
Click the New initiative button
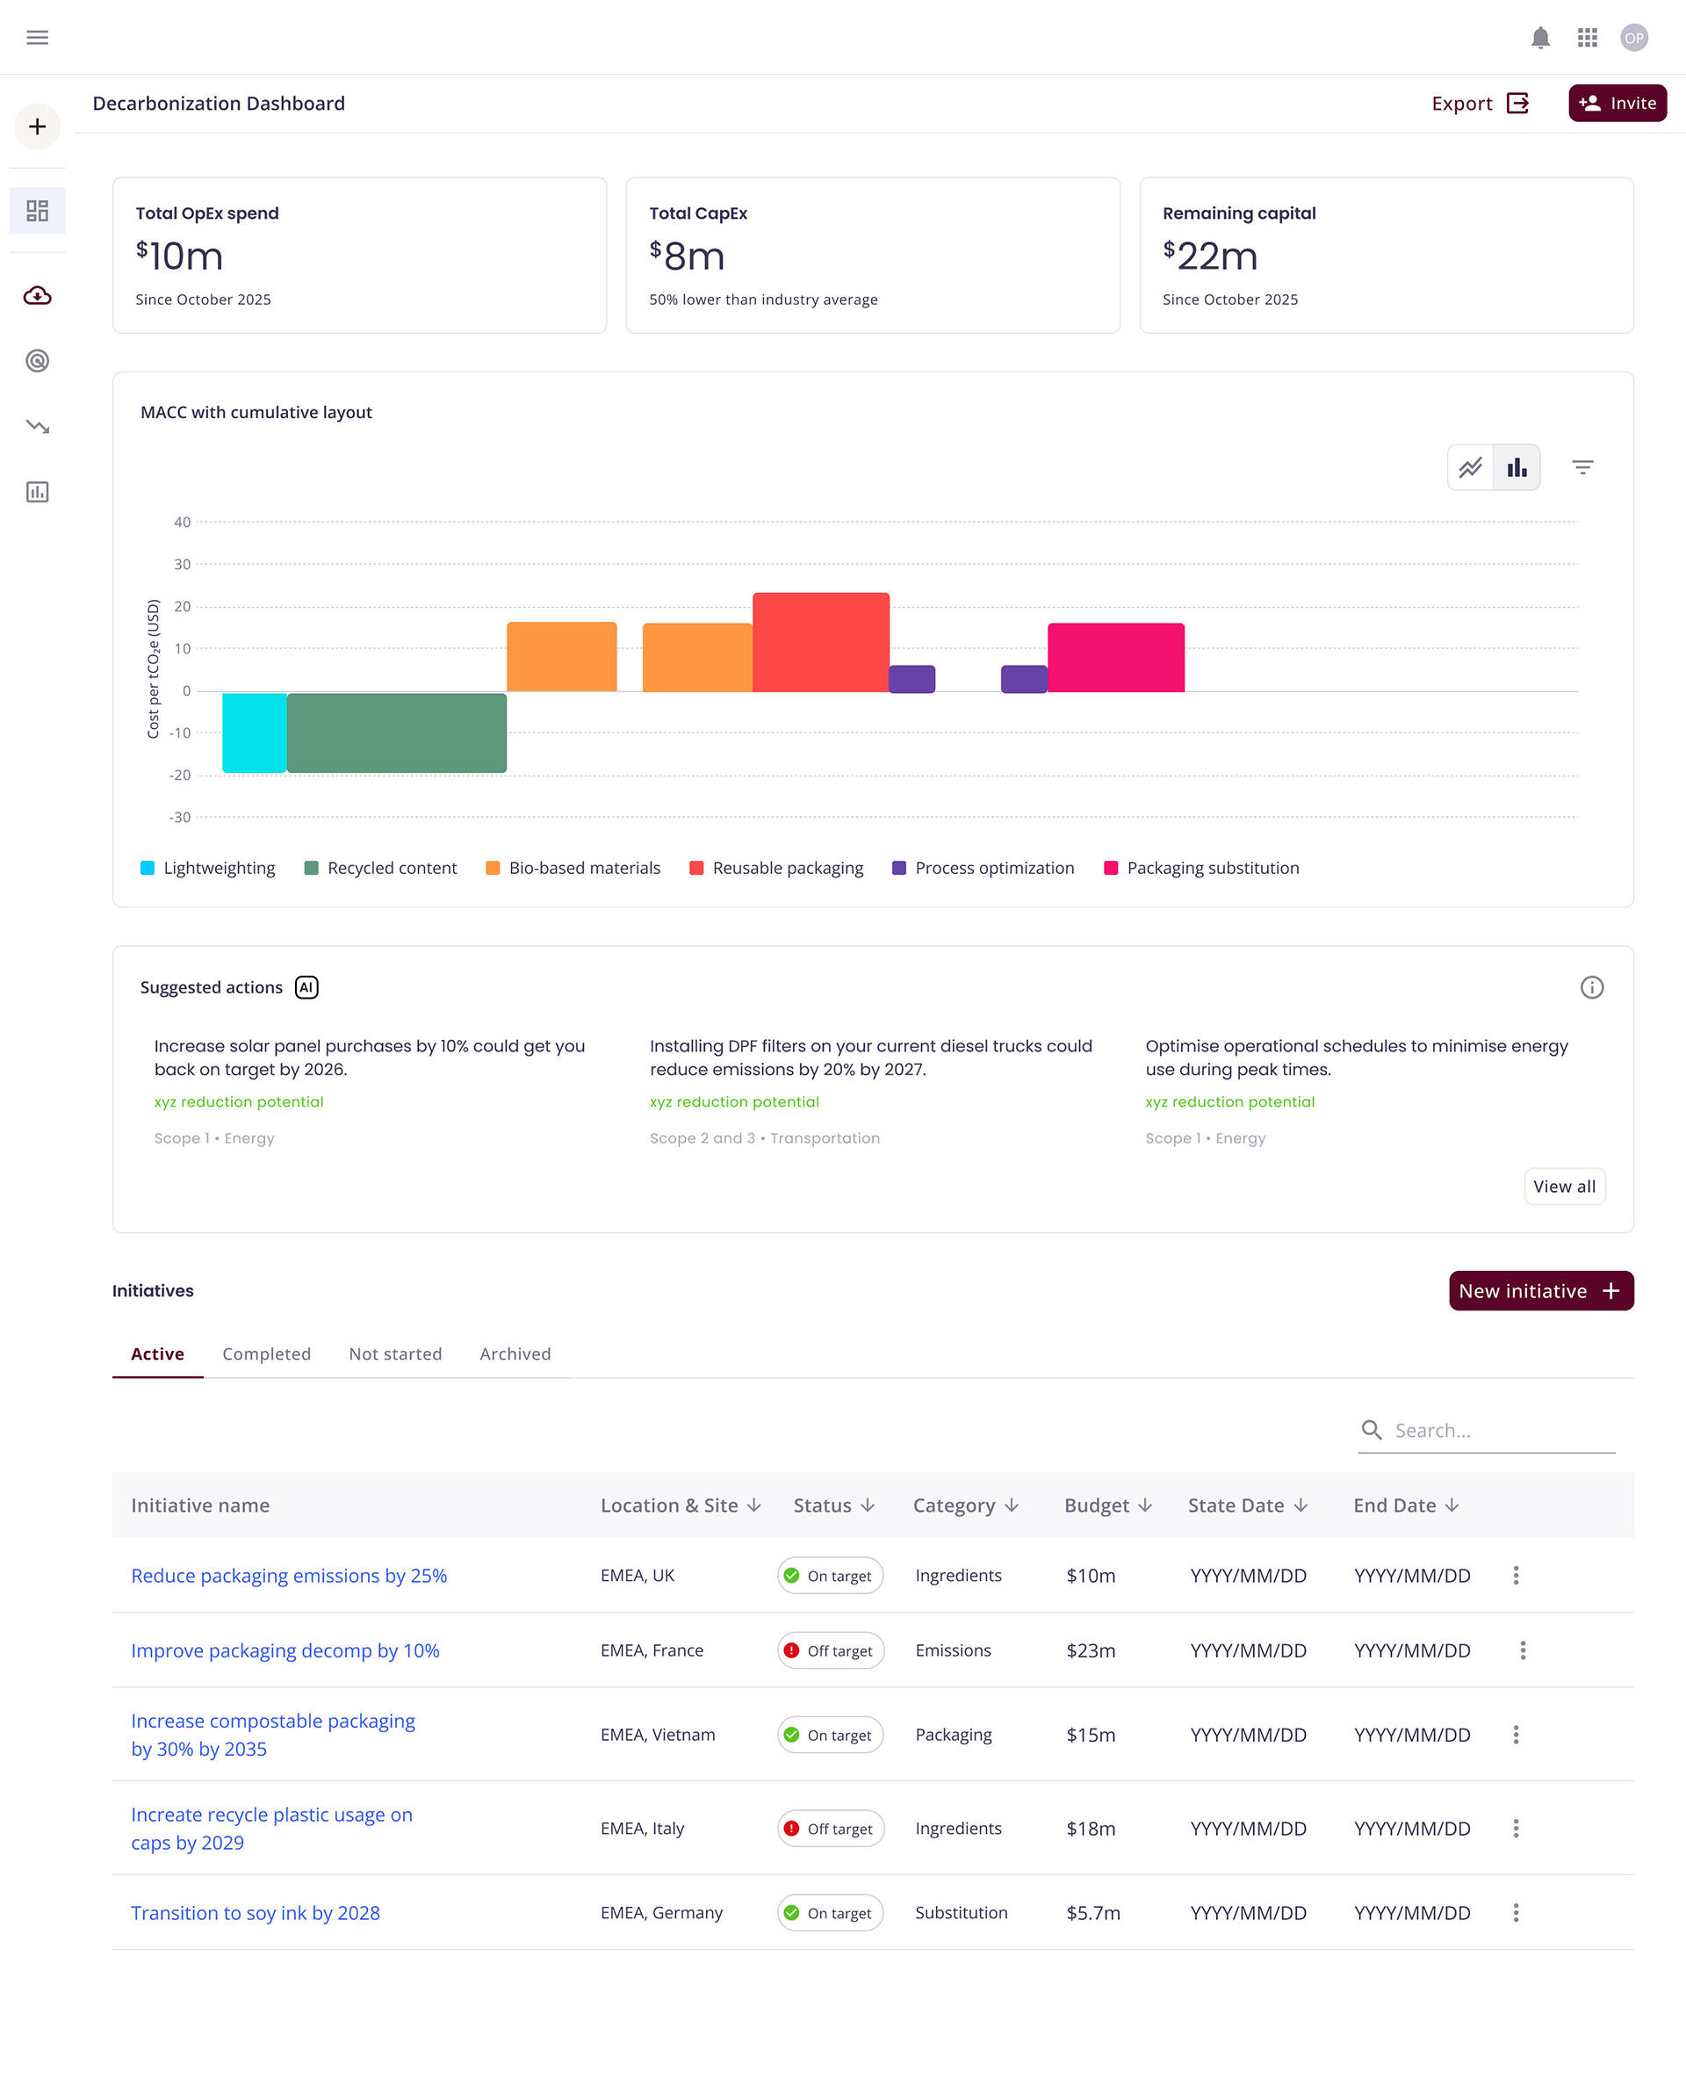(x=1540, y=1290)
